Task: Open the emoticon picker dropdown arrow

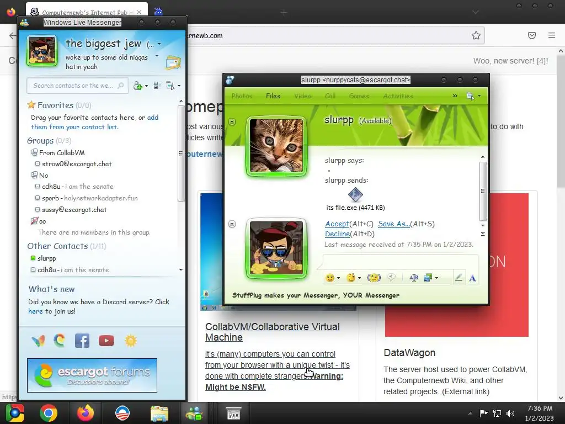Action: tap(338, 278)
